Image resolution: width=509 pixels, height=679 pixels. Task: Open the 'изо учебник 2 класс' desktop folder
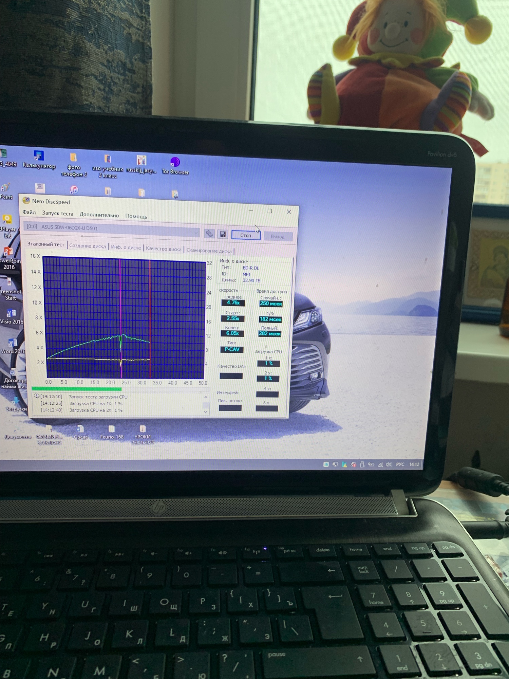coord(108,166)
